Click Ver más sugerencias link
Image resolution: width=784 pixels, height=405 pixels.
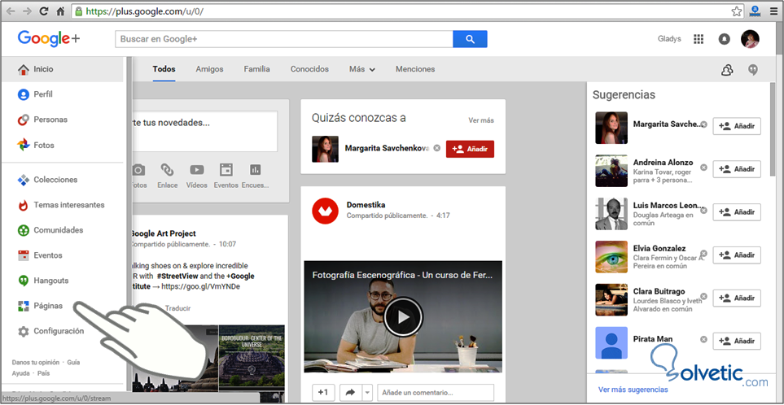[633, 390]
